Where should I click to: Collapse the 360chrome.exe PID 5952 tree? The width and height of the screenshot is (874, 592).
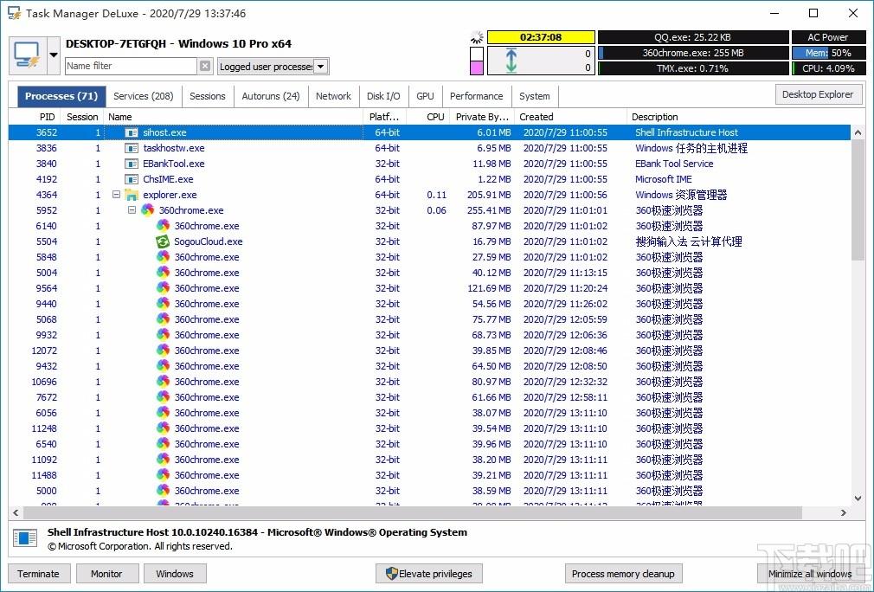(132, 210)
